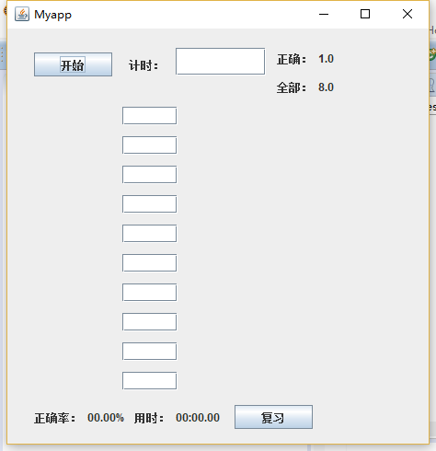Click the seventh answer input box
436x451 pixels.
coord(149,293)
